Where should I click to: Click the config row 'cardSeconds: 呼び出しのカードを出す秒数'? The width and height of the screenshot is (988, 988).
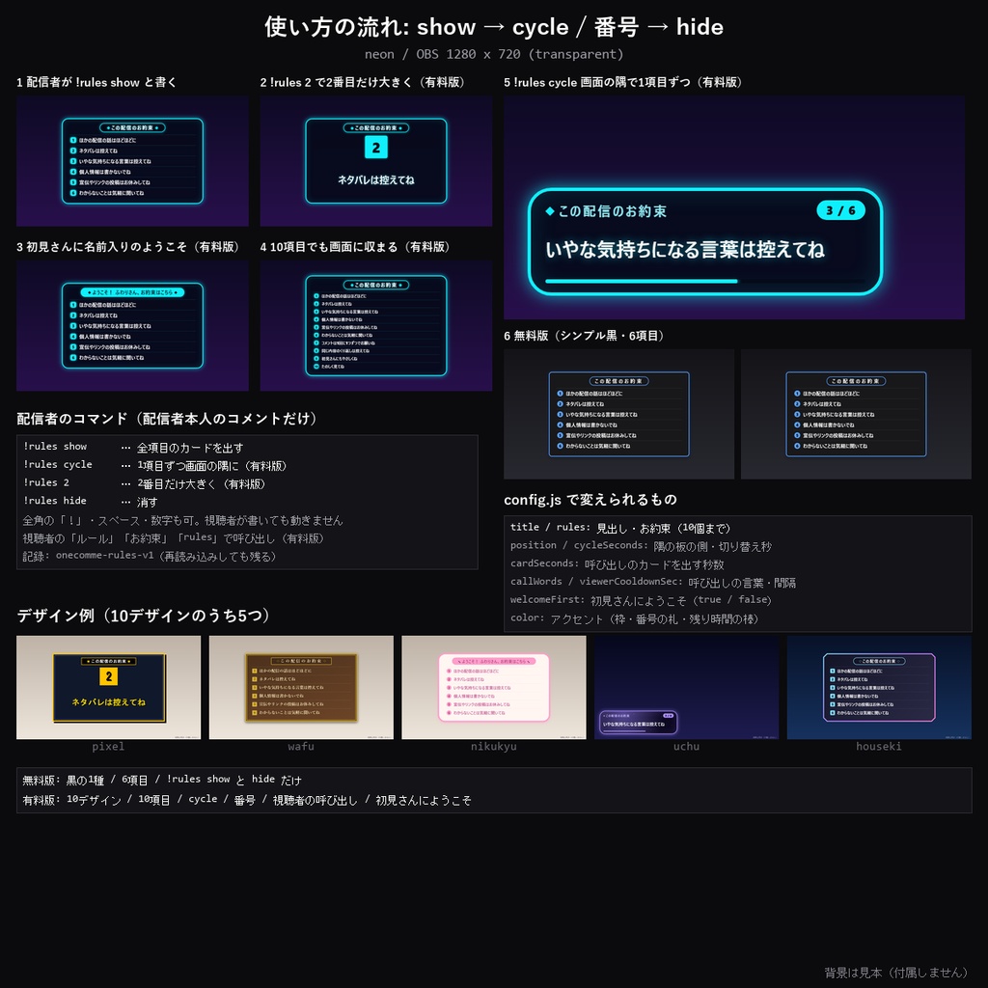(x=617, y=564)
